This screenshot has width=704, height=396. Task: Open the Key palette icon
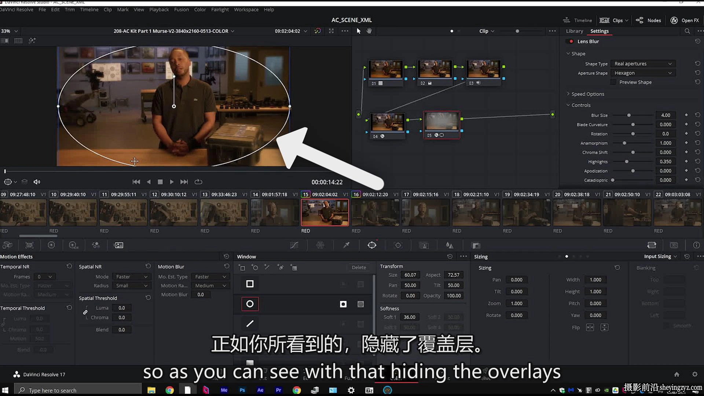[x=476, y=245]
